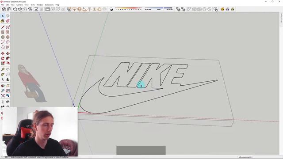
Task: Click the Zoom Extents tool
Action: click(x=3, y=96)
